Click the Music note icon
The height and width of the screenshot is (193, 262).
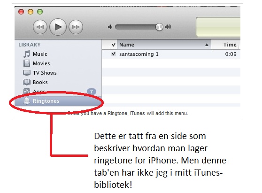27,54
